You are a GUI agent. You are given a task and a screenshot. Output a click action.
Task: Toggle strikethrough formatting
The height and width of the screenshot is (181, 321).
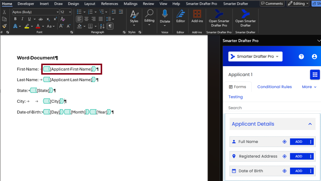pos(41,19)
